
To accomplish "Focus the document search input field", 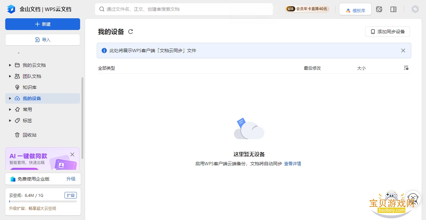I will [184, 9].
